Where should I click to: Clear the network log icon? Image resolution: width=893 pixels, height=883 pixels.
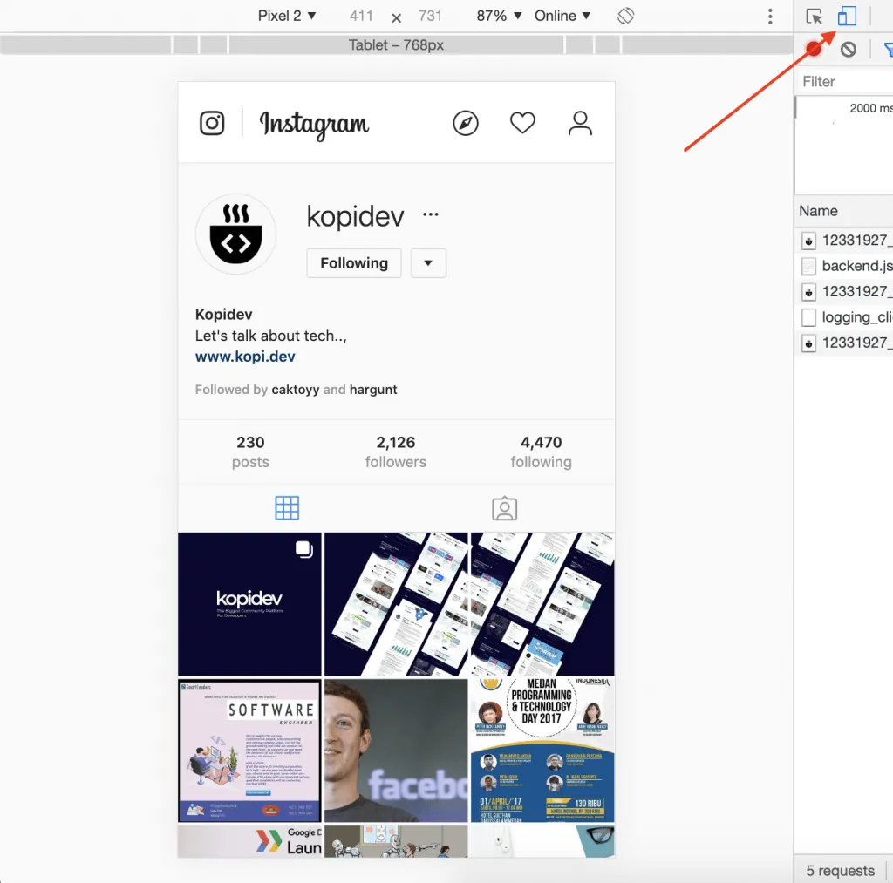[x=848, y=50]
